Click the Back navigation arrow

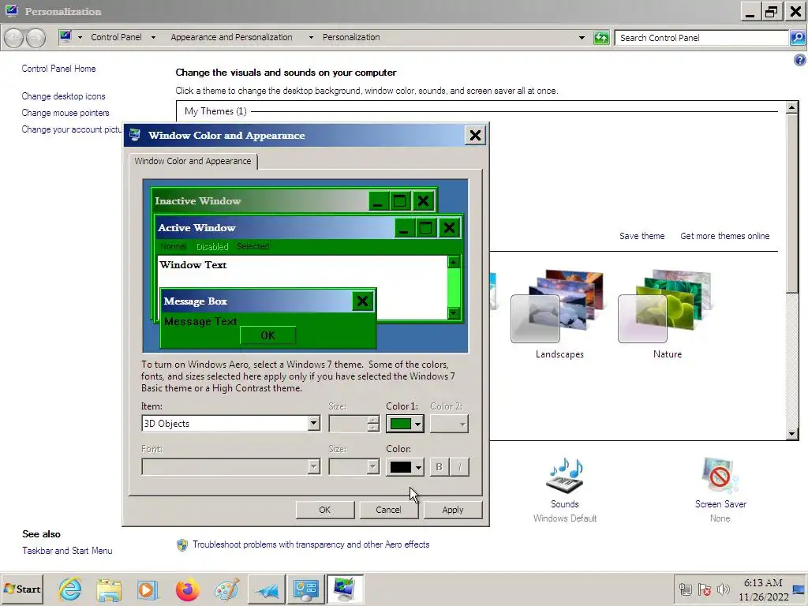14,38
